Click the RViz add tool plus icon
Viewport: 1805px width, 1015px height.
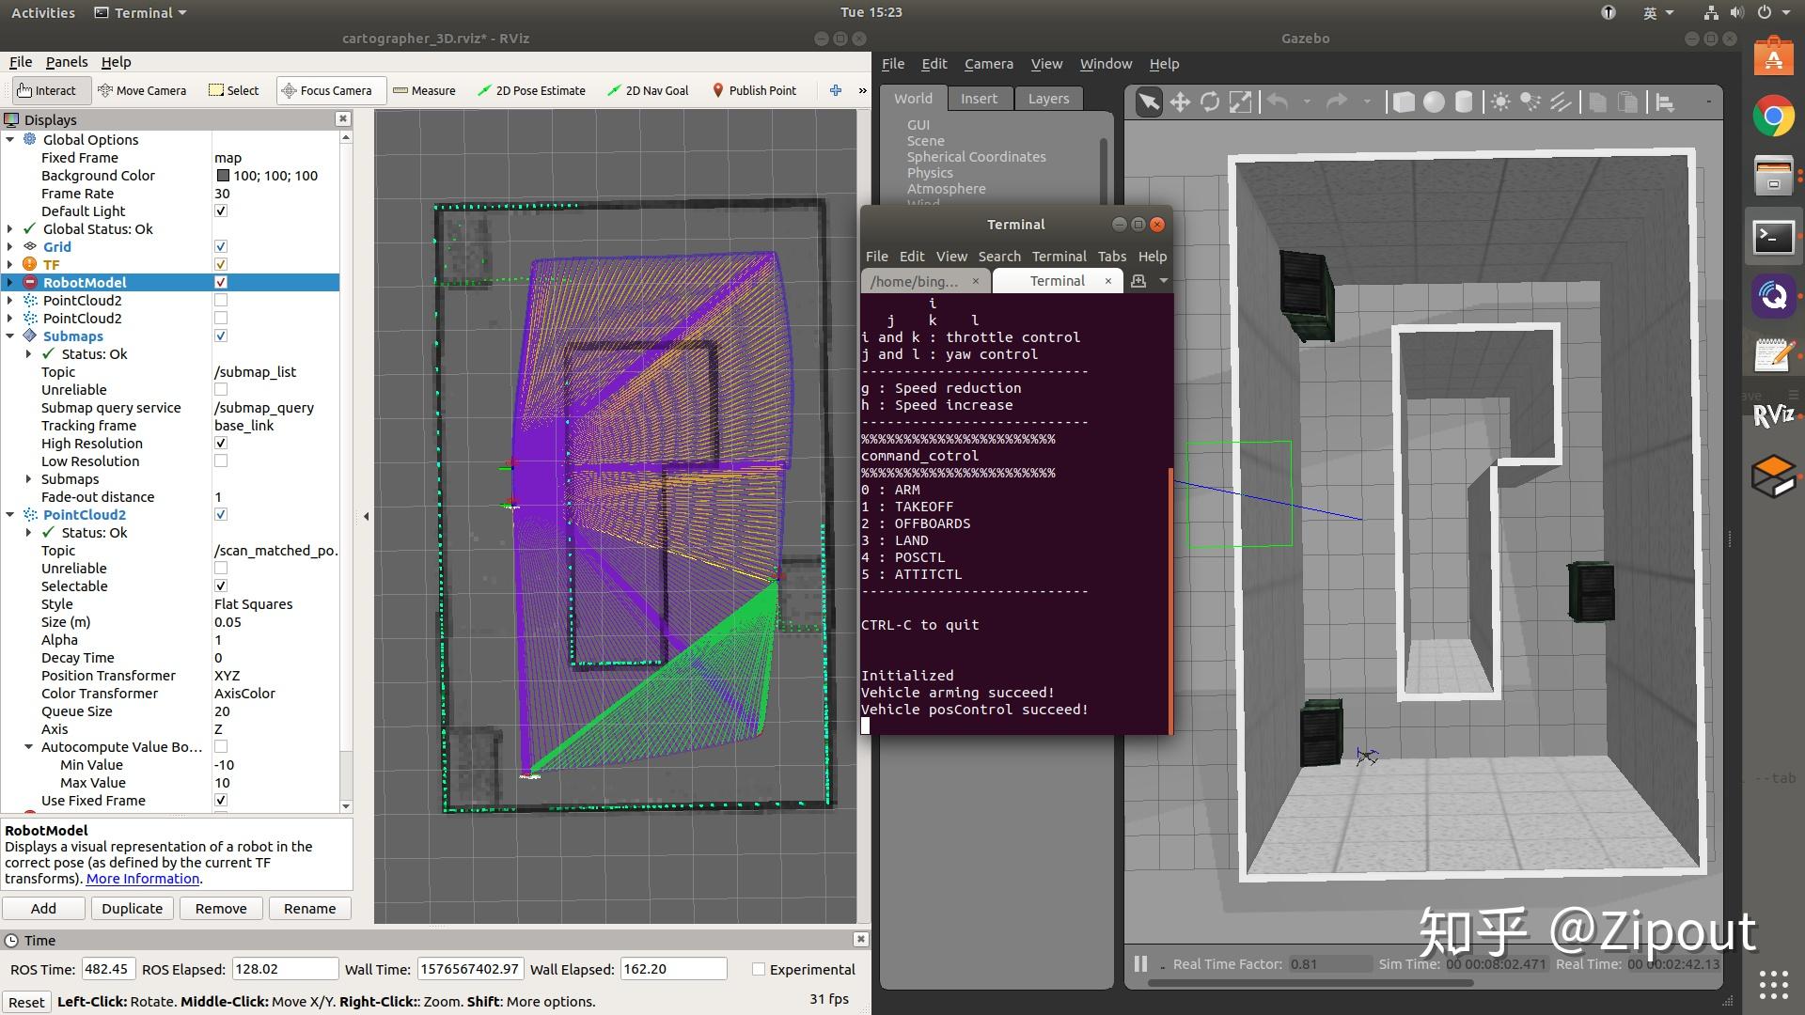pyautogui.click(x=835, y=90)
